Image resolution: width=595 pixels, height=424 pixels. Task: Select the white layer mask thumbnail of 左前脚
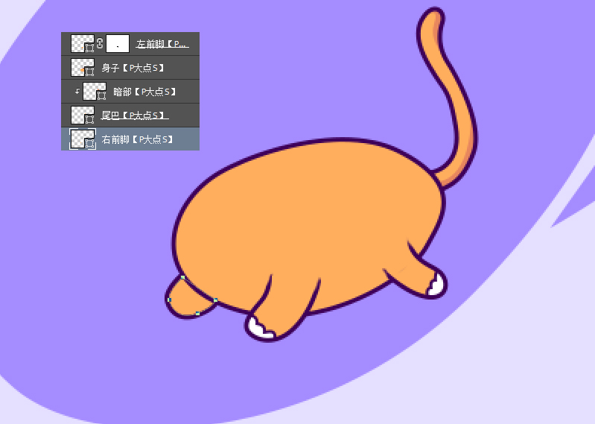pos(118,44)
